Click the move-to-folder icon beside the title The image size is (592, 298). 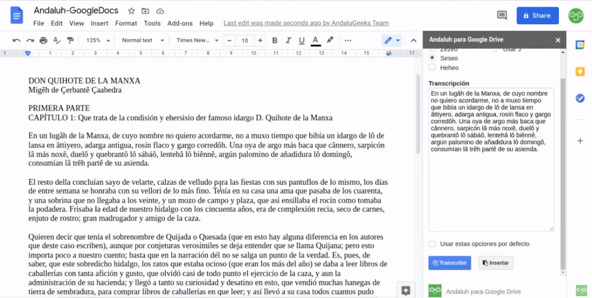[x=145, y=11]
